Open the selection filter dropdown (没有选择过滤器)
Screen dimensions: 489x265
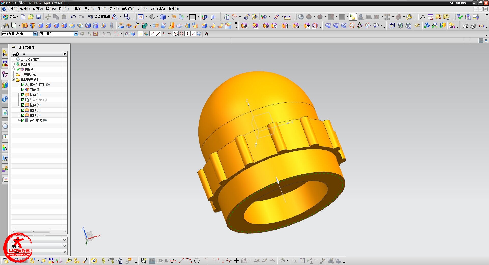click(x=35, y=34)
